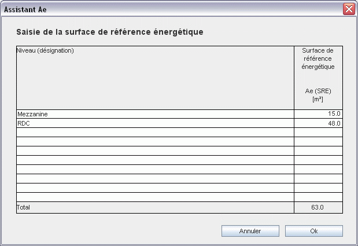Click the Ok button
The image size is (358, 246).
[313, 231]
